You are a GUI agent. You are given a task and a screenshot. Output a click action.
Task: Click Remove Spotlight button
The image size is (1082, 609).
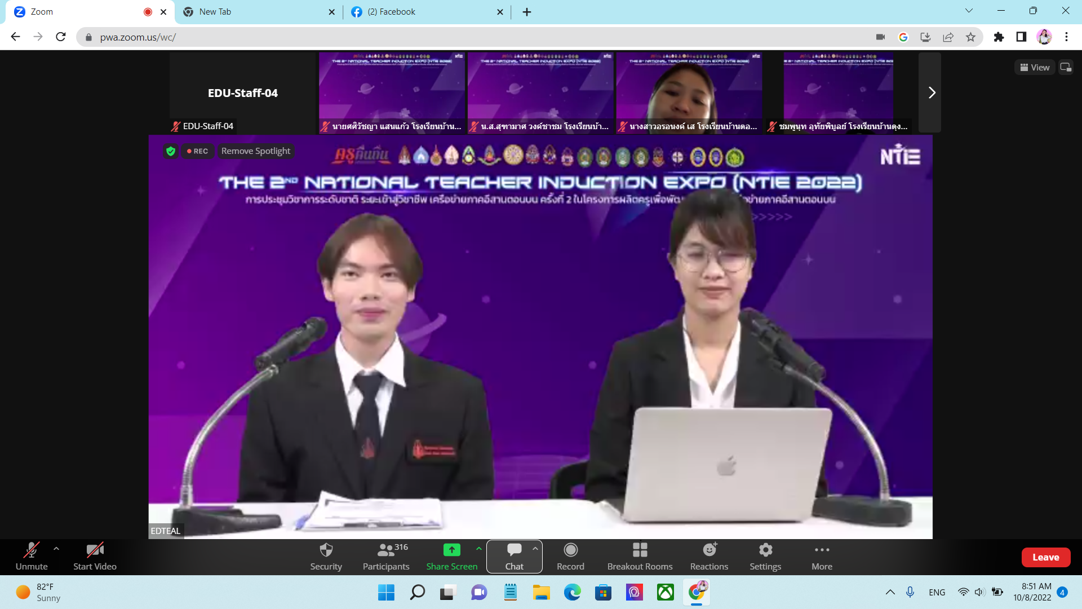[x=256, y=151]
